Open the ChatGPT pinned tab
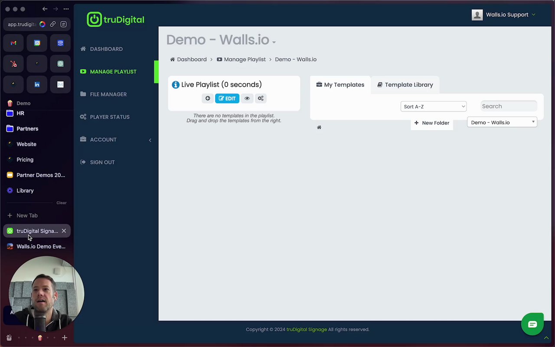The width and height of the screenshot is (555, 347). point(60,64)
